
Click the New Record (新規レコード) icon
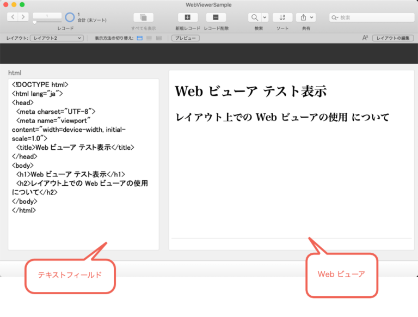(x=187, y=17)
